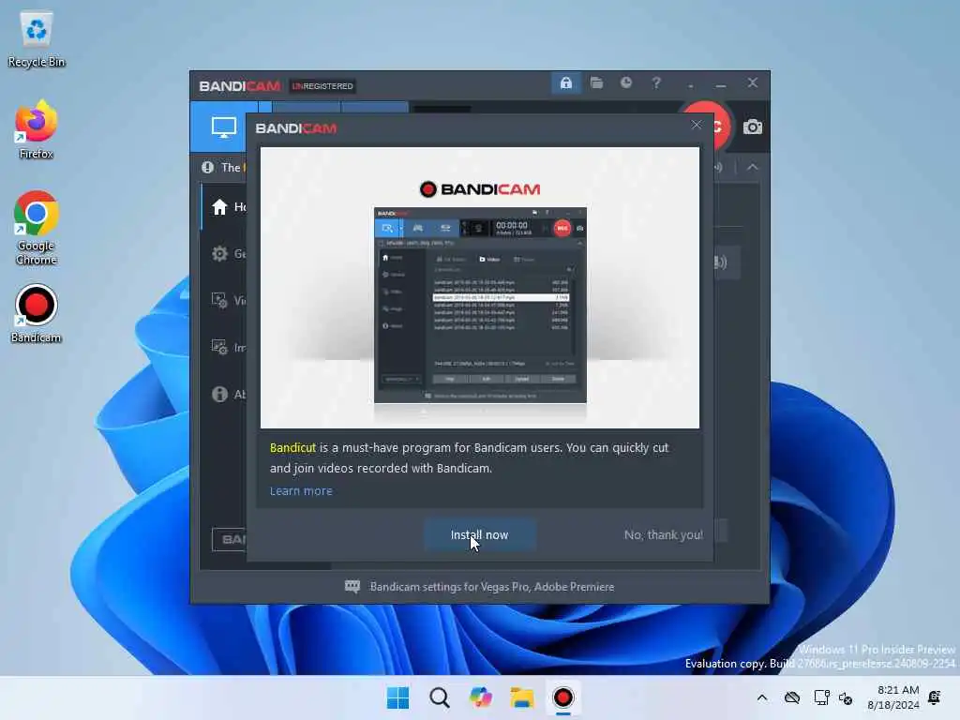Open the clock showing 8:21 AM
960x720 pixels.
click(x=893, y=697)
